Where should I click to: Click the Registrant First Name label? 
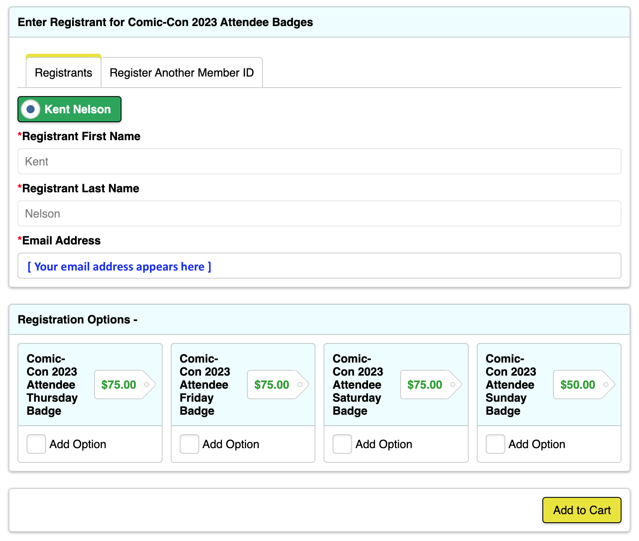(x=79, y=136)
